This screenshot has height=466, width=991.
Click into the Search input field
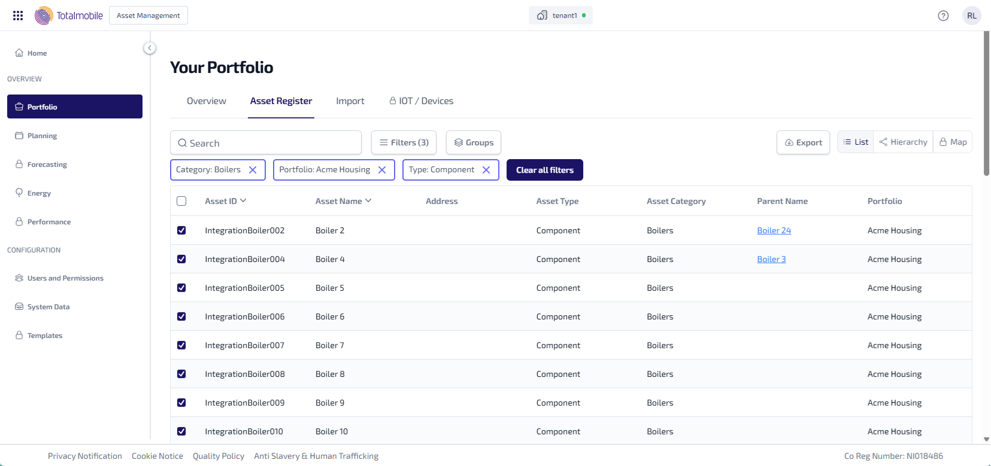[x=266, y=143]
